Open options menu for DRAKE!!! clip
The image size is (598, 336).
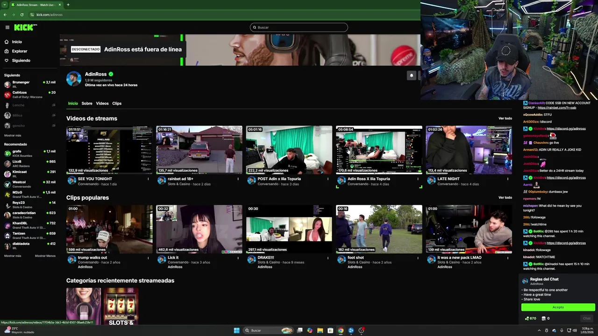click(328, 258)
